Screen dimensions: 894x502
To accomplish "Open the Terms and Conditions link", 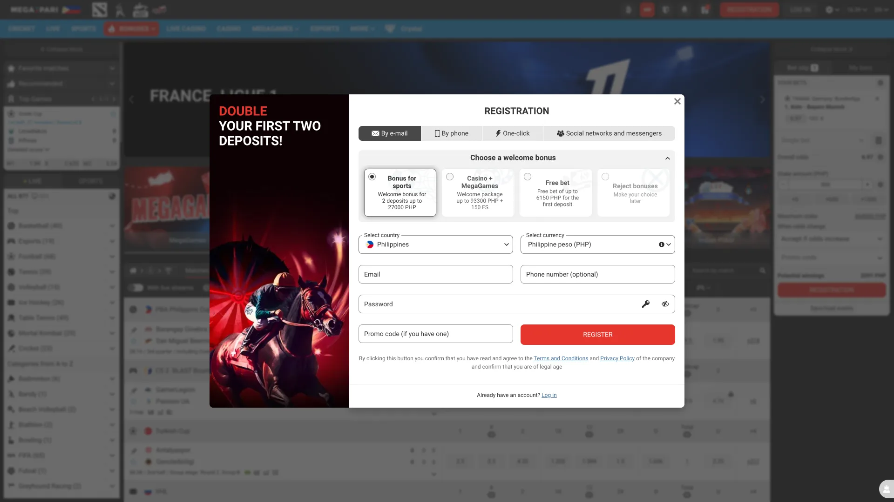I will [x=561, y=358].
